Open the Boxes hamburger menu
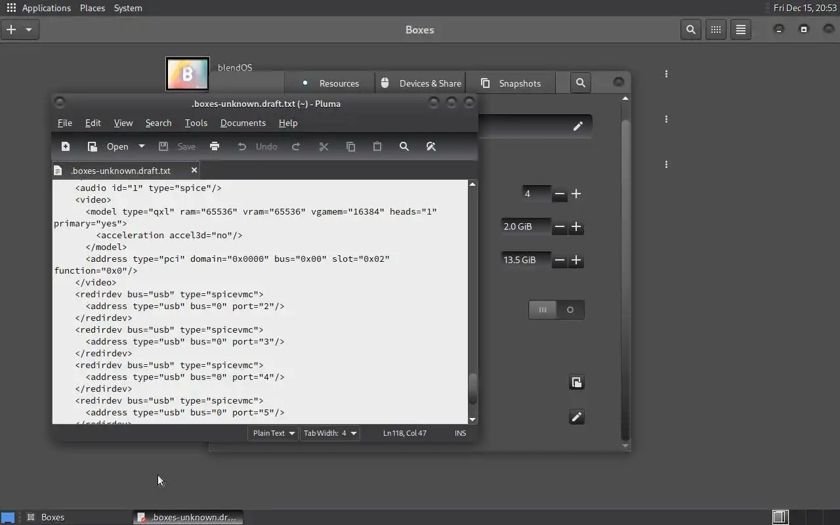This screenshot has height=525, width=840. [x=741, y=30]
